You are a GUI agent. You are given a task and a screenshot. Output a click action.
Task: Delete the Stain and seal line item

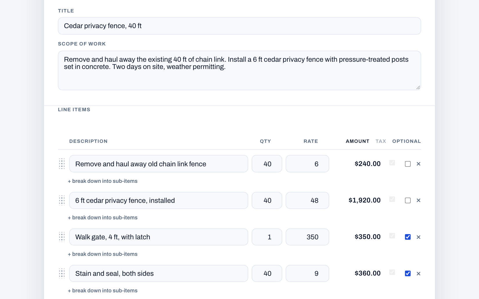[419, 274]
